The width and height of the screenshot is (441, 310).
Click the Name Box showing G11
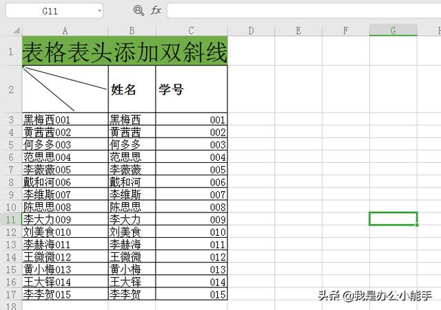pyautogui.click(x=54, y=11)
